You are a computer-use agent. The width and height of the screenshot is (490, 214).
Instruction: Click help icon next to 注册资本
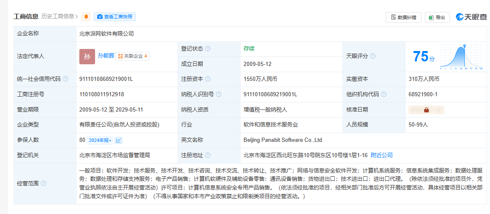[x=208, y=79]
